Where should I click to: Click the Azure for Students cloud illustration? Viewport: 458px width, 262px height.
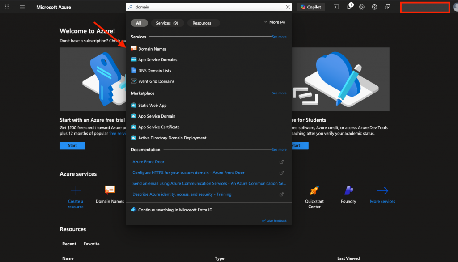pyautogui.click(x=340, y=79)
